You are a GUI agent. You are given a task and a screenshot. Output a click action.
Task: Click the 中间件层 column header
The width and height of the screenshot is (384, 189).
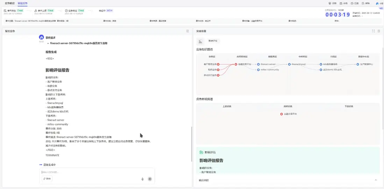(x=303, y=56)
